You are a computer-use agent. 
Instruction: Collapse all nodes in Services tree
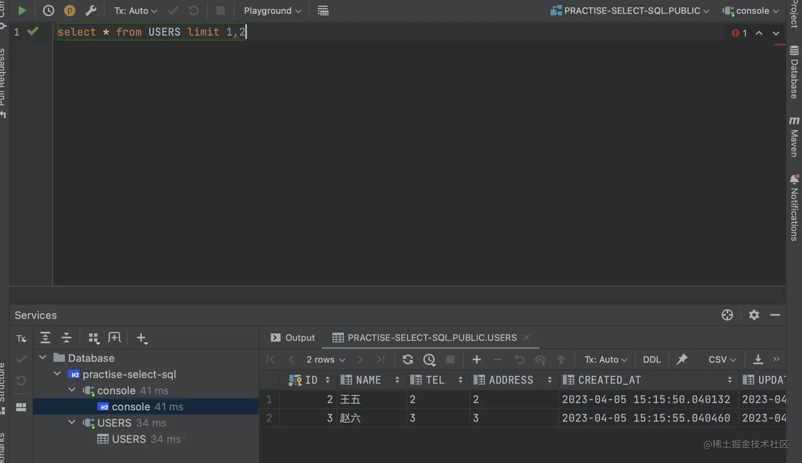tap(66, 338)
